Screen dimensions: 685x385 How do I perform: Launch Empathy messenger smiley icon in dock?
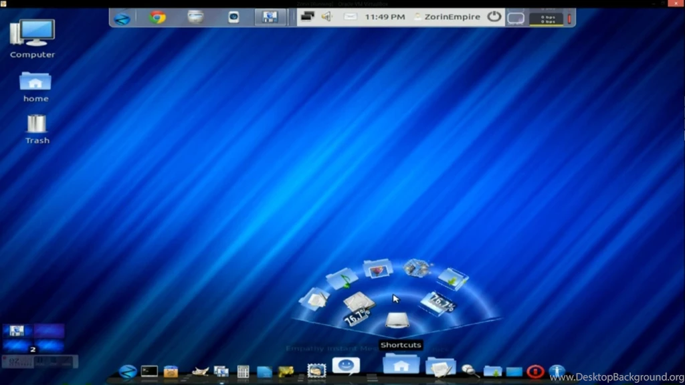tap(345, 366)
